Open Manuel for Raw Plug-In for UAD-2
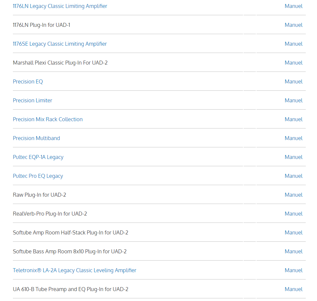 click(x=294, y=195)
